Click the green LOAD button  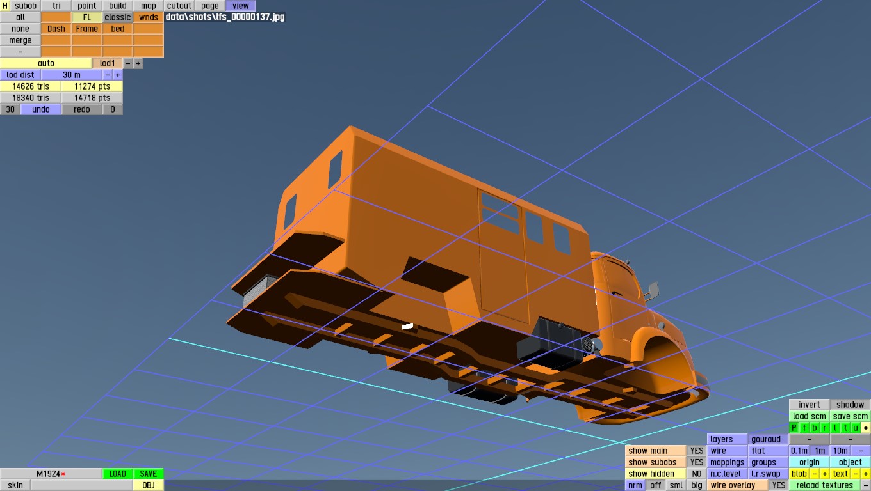pos(118,474)
